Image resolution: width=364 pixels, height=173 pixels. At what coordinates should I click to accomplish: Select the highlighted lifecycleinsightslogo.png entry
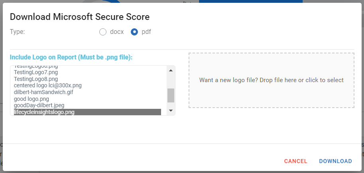[88, 112]
